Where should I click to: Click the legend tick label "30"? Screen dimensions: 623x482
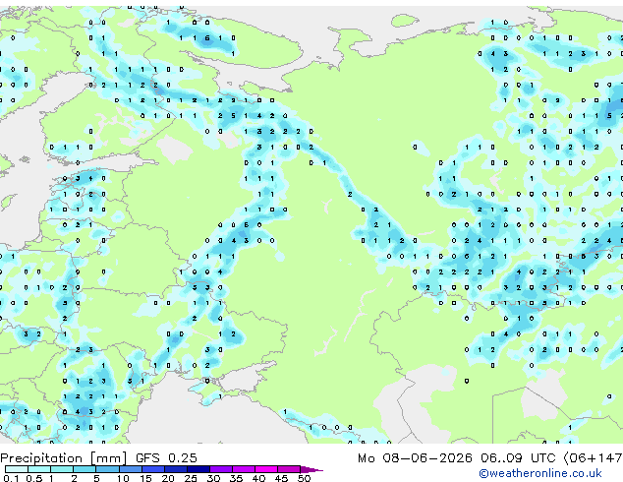213,478
